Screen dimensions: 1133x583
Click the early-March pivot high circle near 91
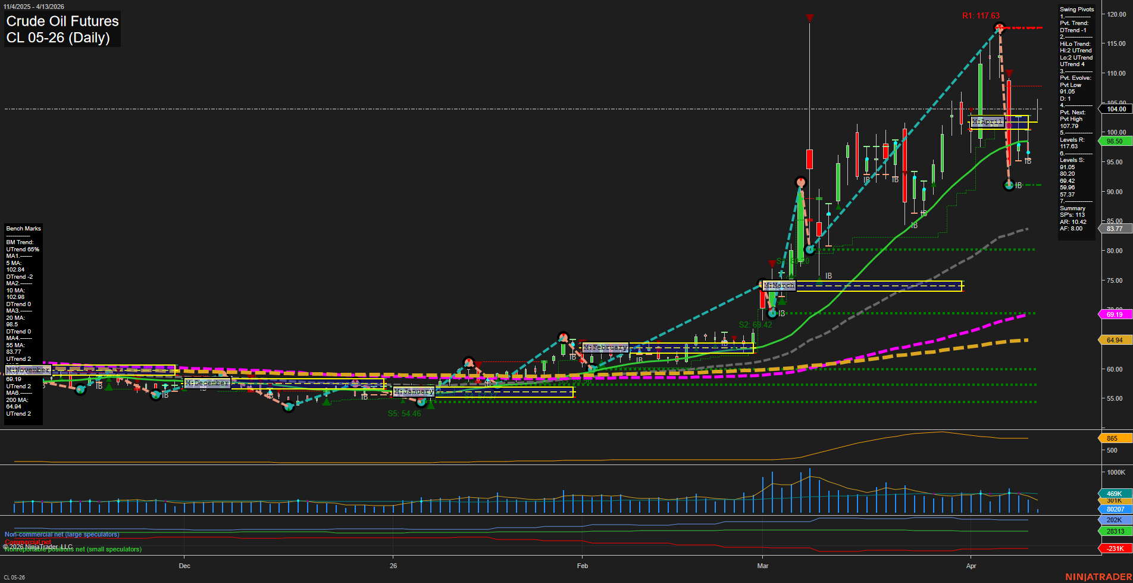(800, 182)
